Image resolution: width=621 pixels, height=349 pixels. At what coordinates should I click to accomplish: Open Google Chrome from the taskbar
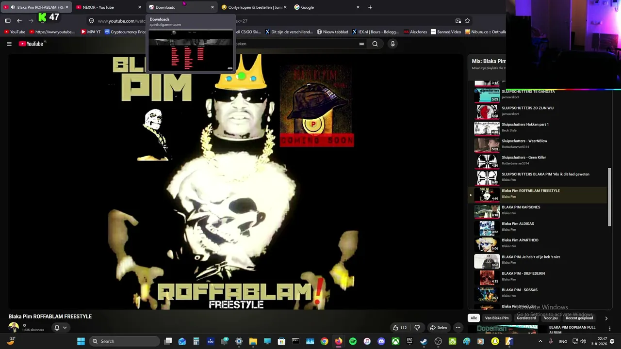324,341
